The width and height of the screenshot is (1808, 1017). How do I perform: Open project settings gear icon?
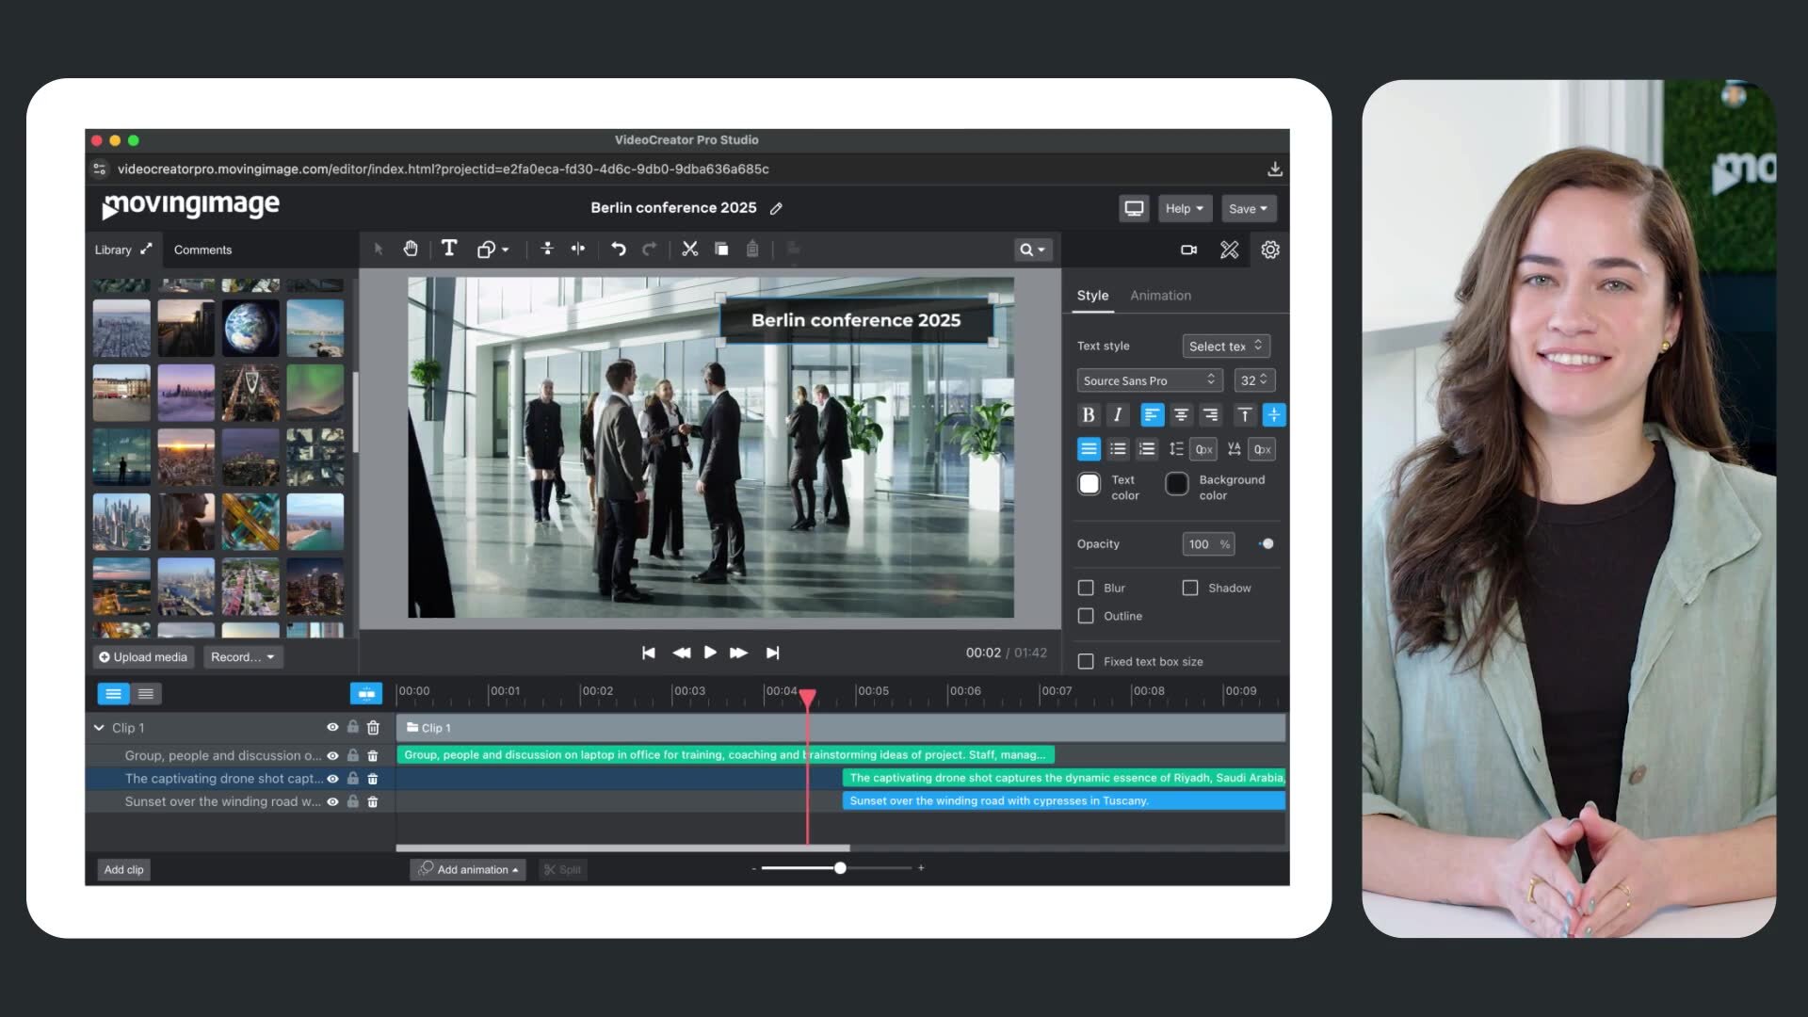[x=1270, y=250]
